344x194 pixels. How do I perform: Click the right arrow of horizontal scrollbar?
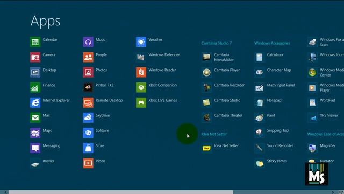point(333,192)
